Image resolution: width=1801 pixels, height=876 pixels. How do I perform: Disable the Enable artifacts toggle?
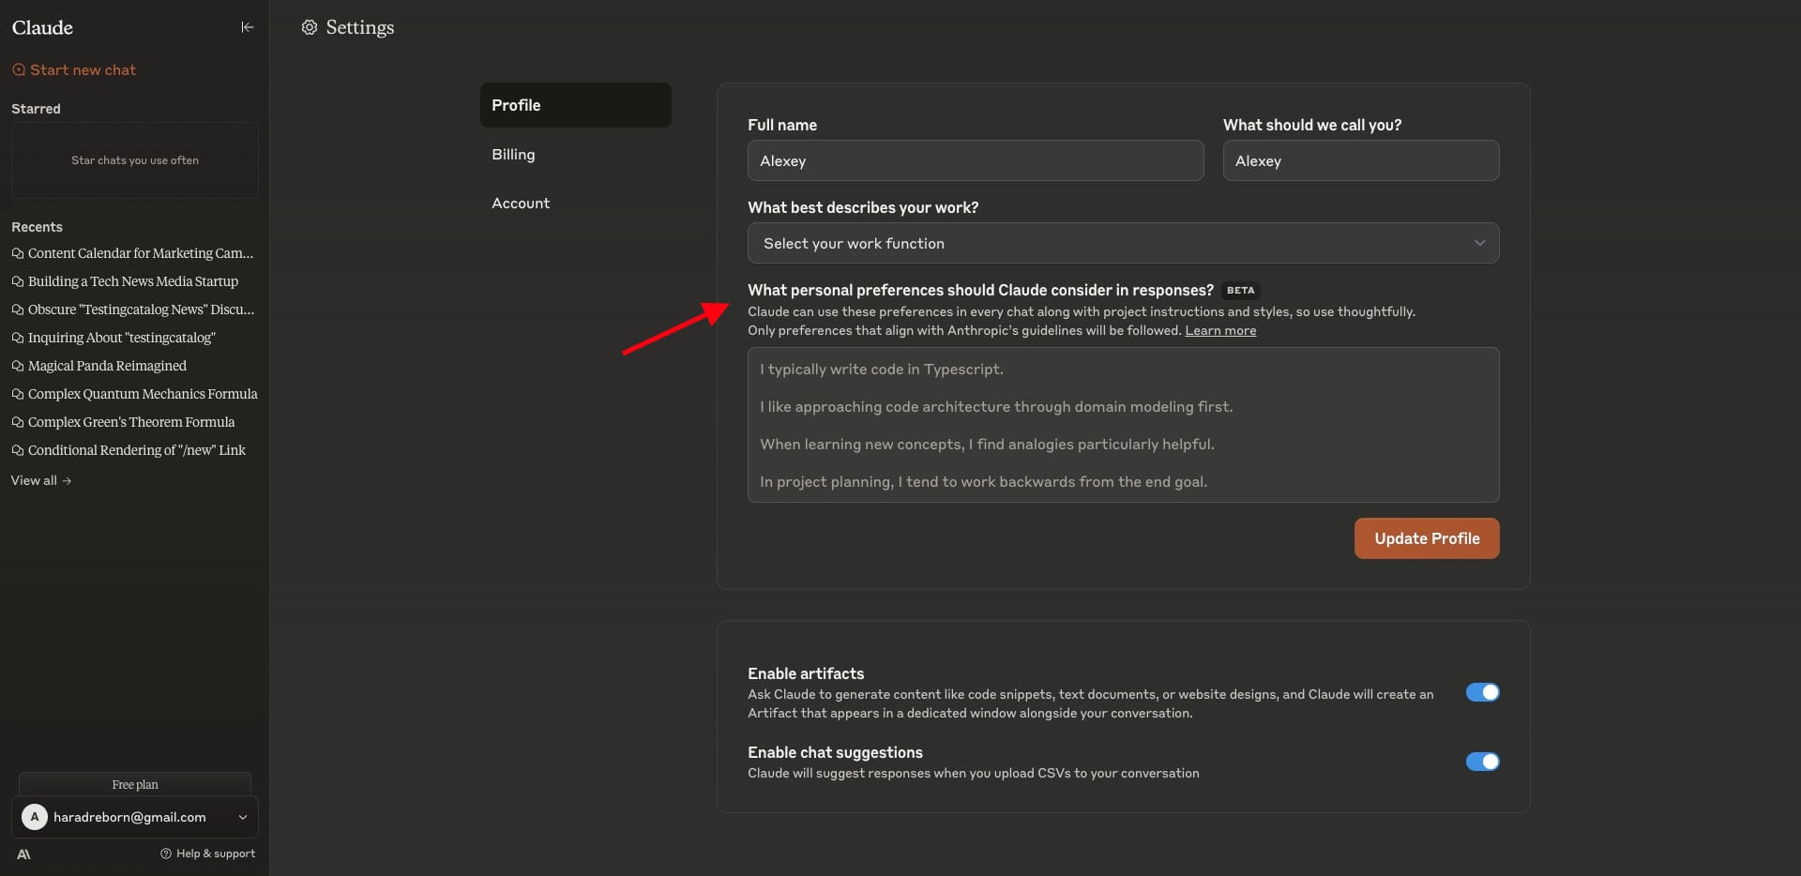(1482, 692)
